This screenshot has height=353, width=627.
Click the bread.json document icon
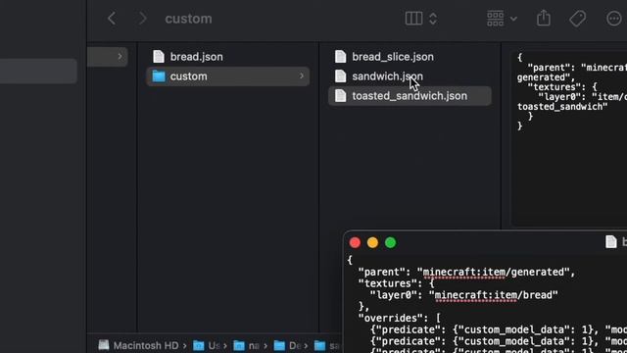point(159,57)
